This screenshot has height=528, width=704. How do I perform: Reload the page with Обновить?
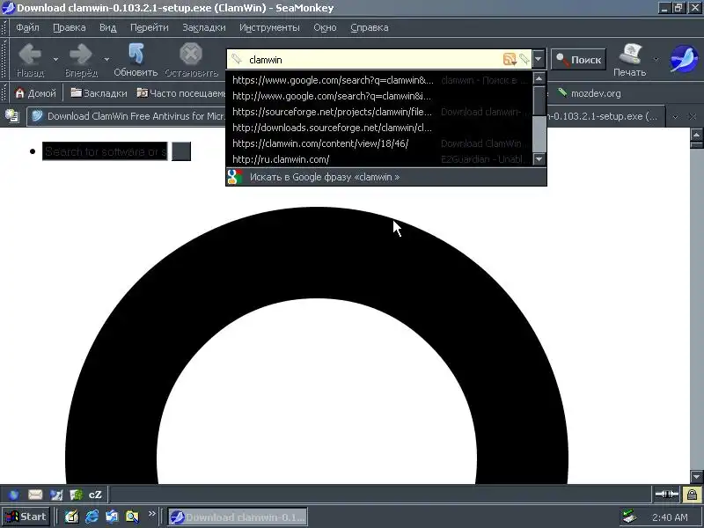tap(136, 60)
